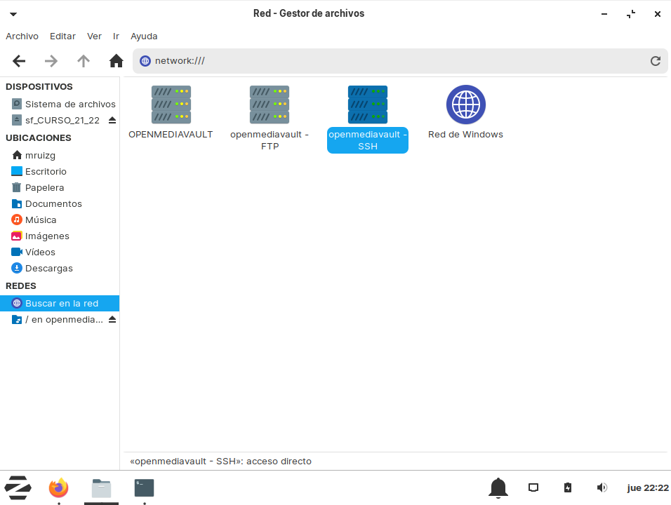Screen dimensions: 671x505
Task: Unmount the openmediavault network share
Action: [112, 320]
